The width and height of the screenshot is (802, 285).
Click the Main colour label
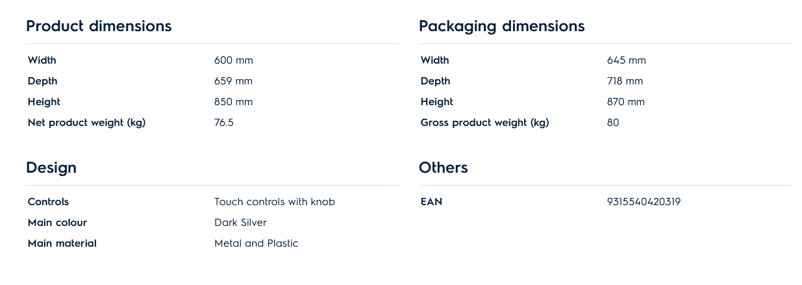click(57, 223)
